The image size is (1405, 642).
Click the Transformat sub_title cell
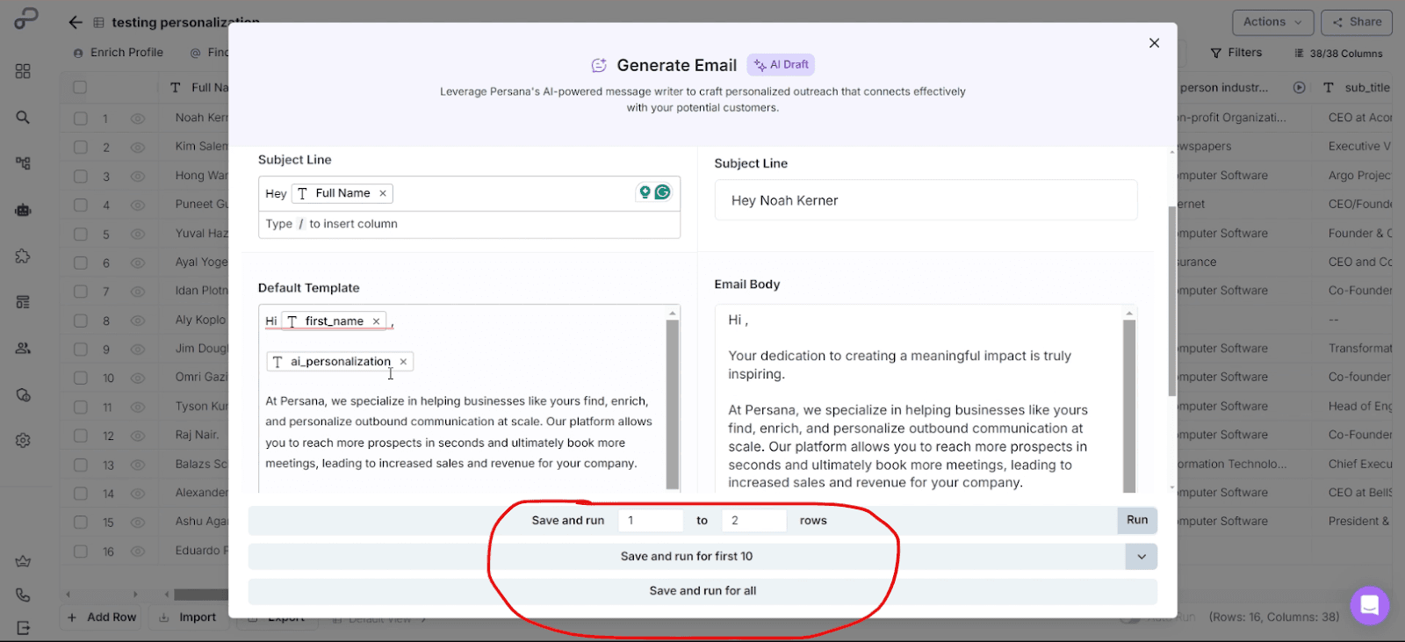point(1359,349)
